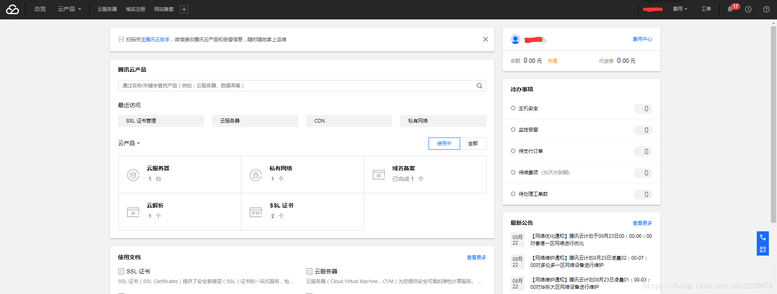777x294 pixels.
Task: Open the notifications bell with 17 badge
Action: 730,9
